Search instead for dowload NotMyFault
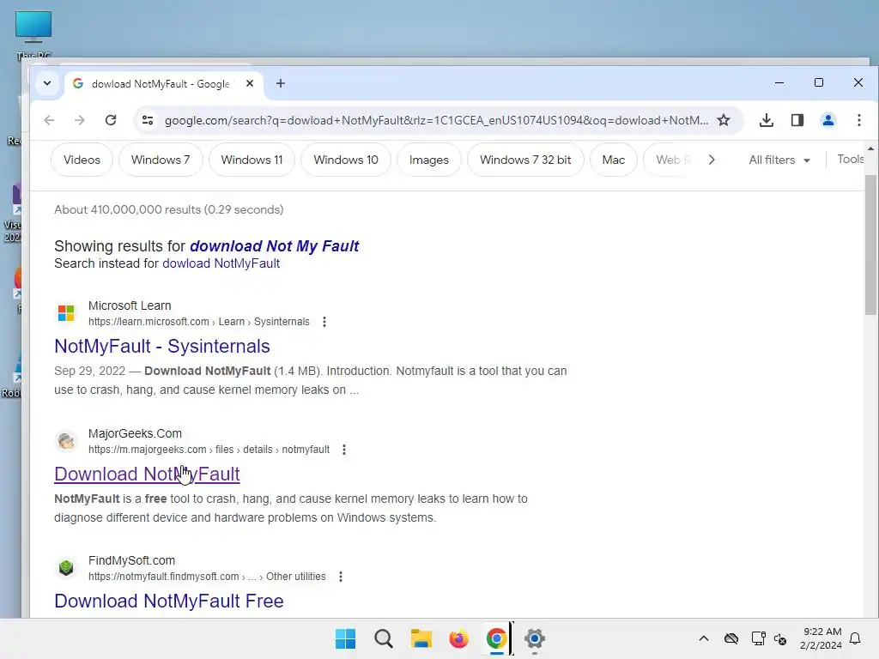Viewport: 879px width, 659px height. tap(221, 263)
